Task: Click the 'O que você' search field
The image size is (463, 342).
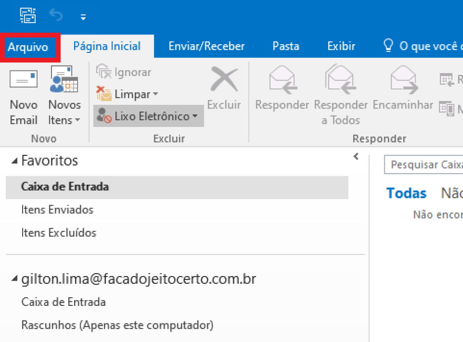Action: coord(431,47)
